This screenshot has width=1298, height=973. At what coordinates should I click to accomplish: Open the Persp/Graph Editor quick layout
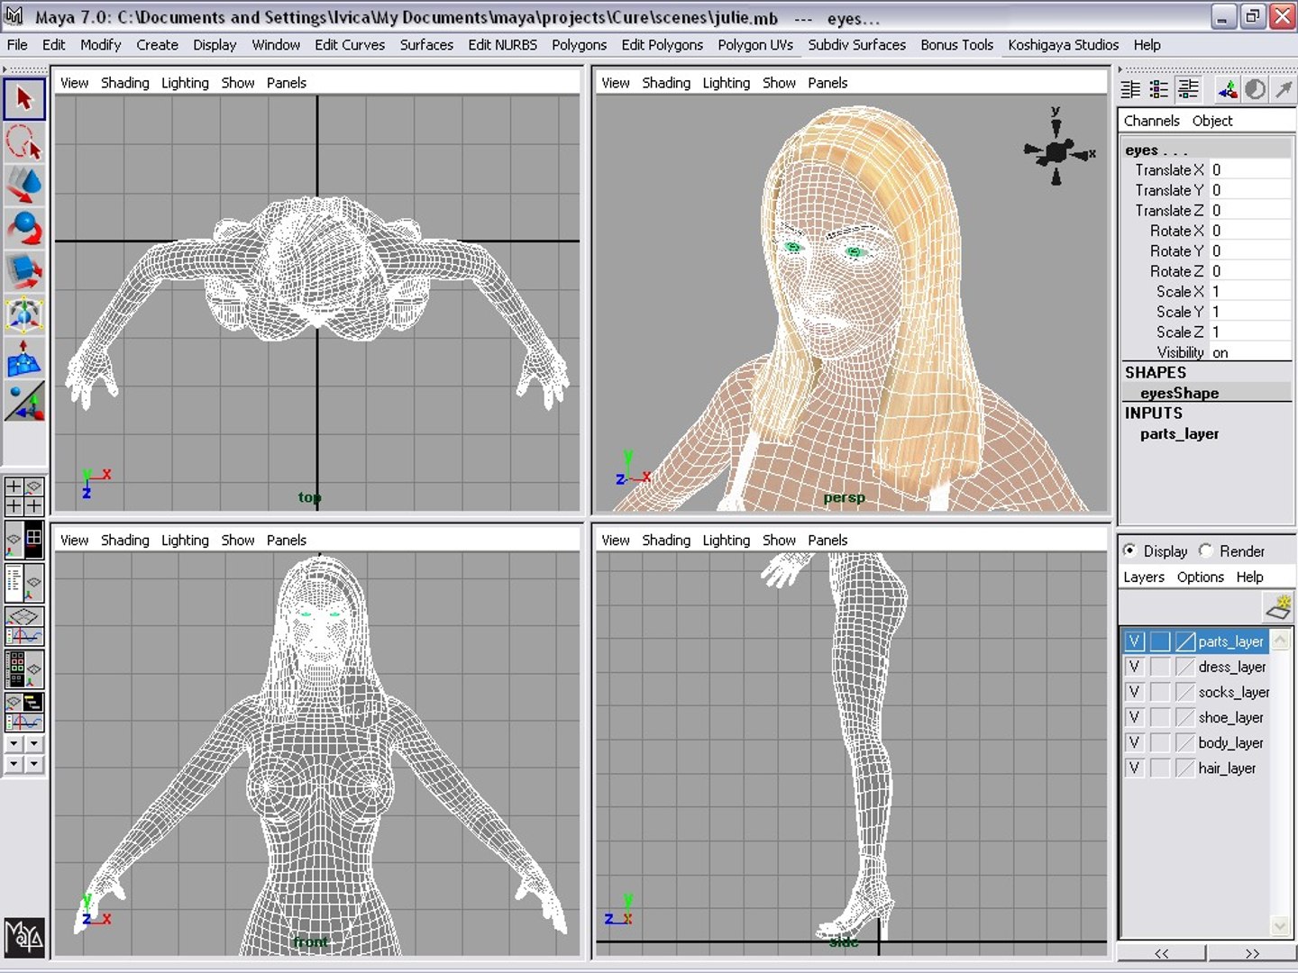(x=24, y=626)
